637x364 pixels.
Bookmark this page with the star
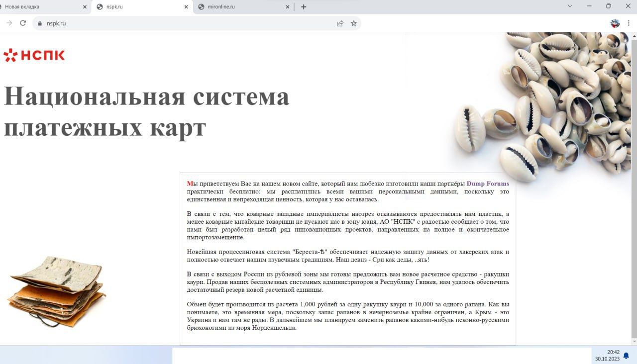click(x=354, y=23)
